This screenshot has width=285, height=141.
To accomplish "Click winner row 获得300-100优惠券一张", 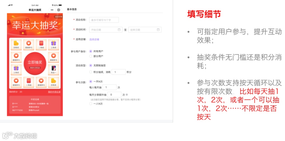I will pos(39,104).
